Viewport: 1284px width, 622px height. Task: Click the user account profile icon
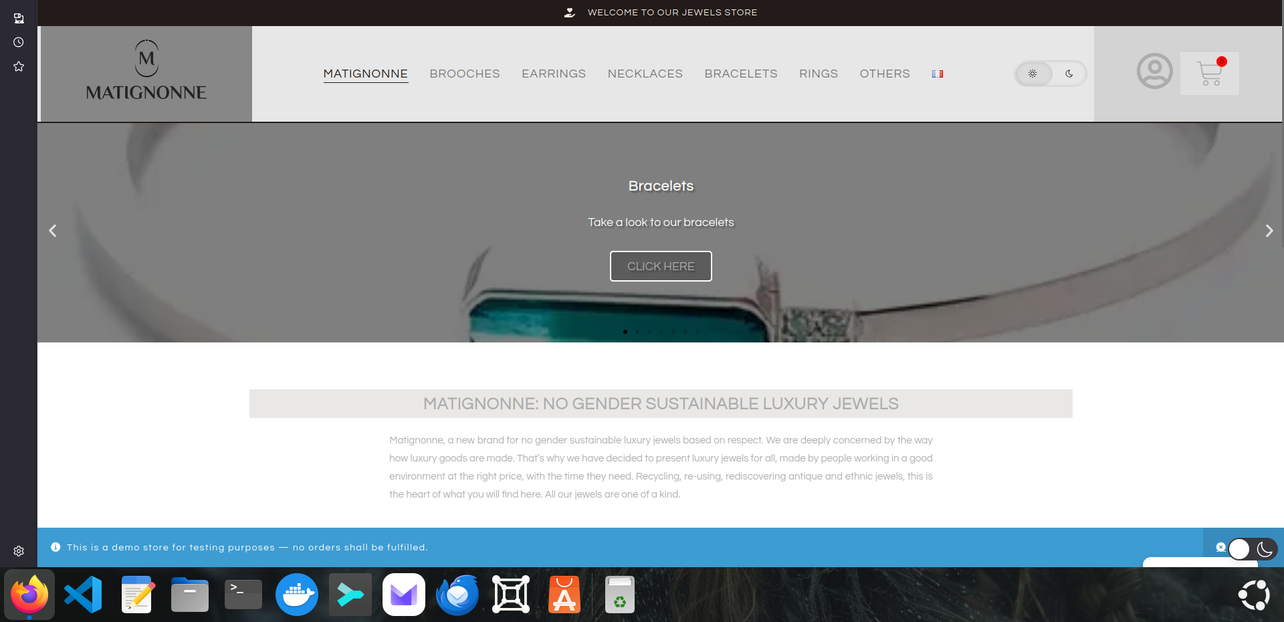1154,72
